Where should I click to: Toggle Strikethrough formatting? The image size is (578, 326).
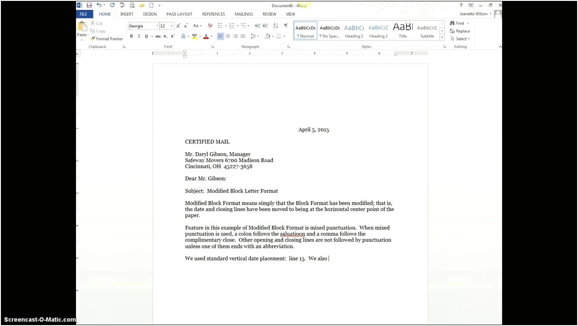(x=158, y=36)
